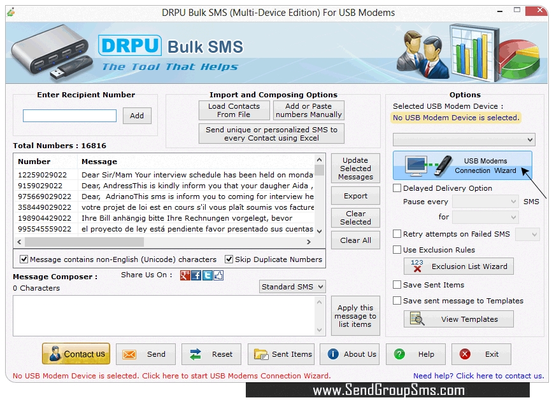Click the Facebook share icon
The height and width of the screenshot is (400, 554).
coord(196,275)
